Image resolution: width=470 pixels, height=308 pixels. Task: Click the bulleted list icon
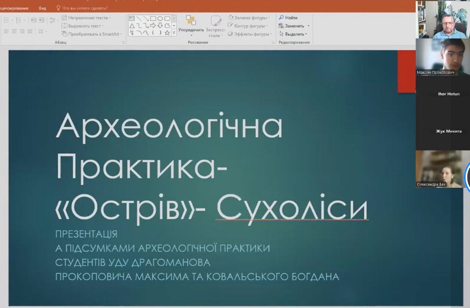pos(6,20)
